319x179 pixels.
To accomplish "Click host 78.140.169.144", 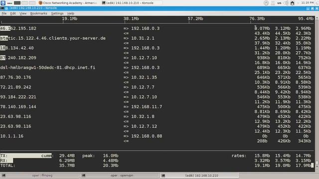I will point(18,107).
